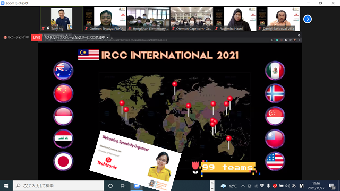Expand the live stream service dropdown arrow
The height and width of the screenshot is (191, 340).
108,37
